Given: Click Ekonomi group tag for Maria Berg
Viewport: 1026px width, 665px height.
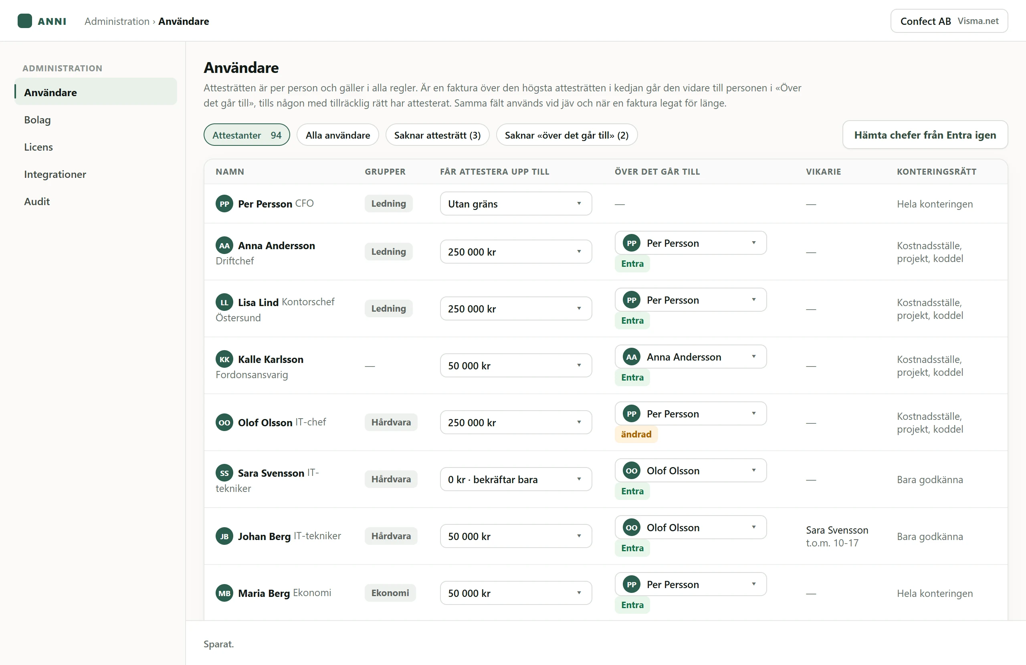Looking at the screenshot, I should [390, 593].
